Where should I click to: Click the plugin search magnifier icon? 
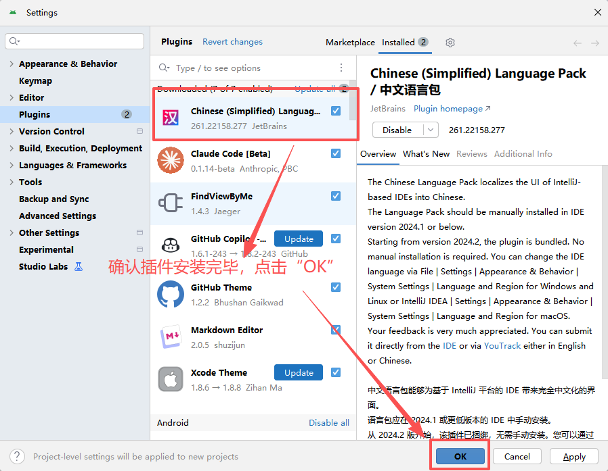(164, 68)
